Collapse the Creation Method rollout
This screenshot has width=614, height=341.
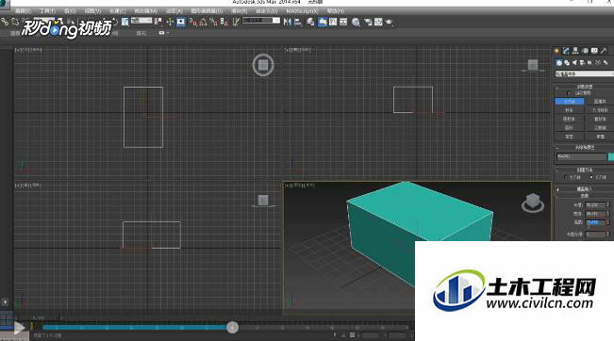584,170
